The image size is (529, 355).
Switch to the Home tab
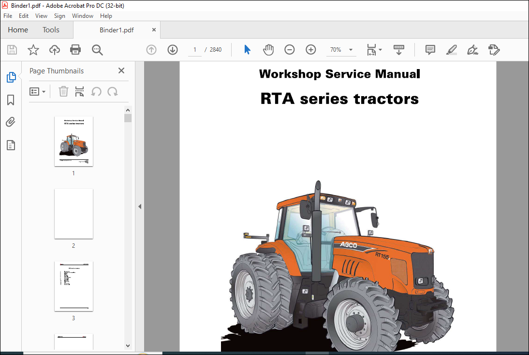[x=18, y=30]
